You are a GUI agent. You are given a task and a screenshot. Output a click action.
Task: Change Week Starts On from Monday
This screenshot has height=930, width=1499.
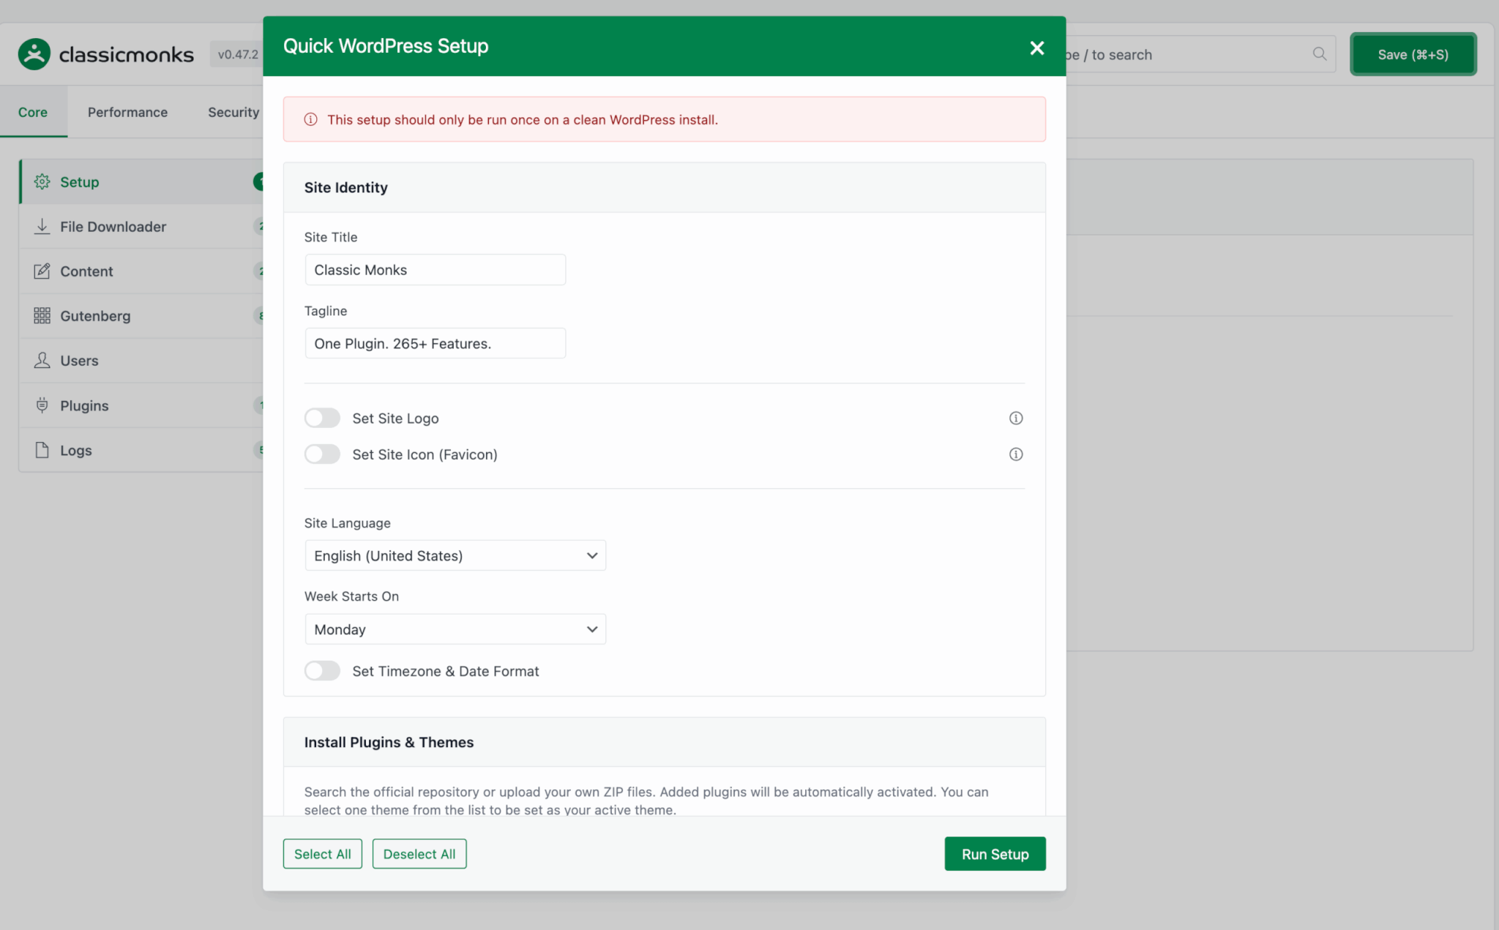[x=455, y=629]
